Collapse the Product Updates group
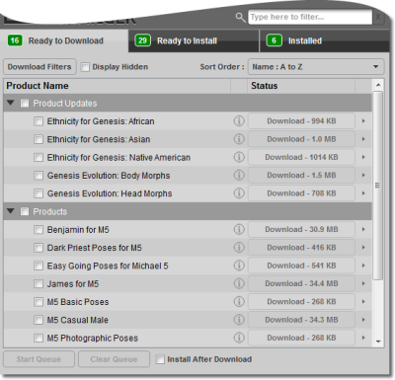This screenshot has width=395, height=380. point(11,103)
